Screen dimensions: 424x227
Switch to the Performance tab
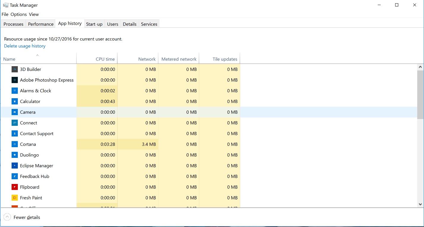click(x=41, y=24)
